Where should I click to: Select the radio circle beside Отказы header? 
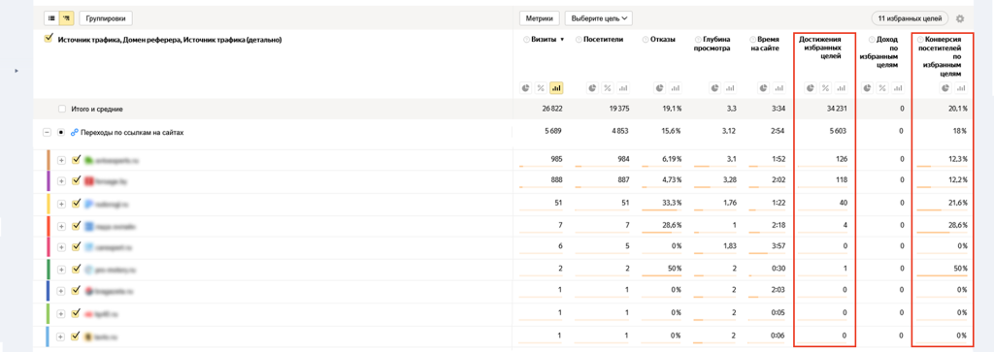pyautogui.click(x=646, y=39)
